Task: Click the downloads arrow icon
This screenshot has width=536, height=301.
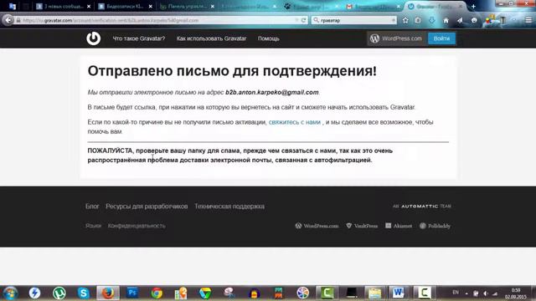Action: 432,20
